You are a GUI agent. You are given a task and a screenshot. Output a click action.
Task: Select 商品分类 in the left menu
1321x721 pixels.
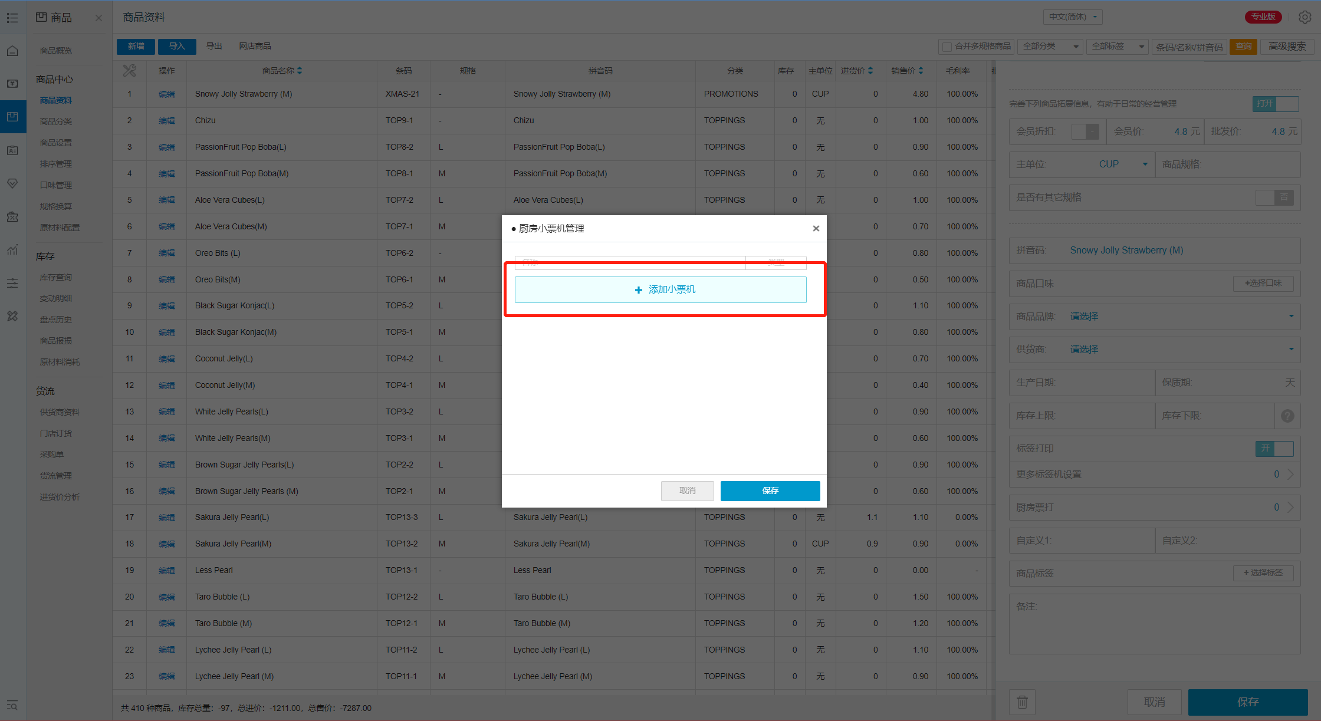56,121
